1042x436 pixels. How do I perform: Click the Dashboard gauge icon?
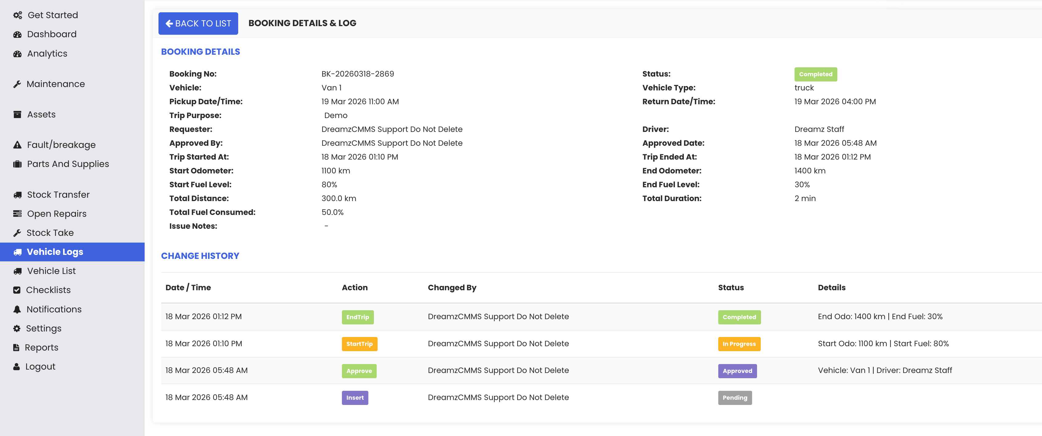click(x=18, y=35)
